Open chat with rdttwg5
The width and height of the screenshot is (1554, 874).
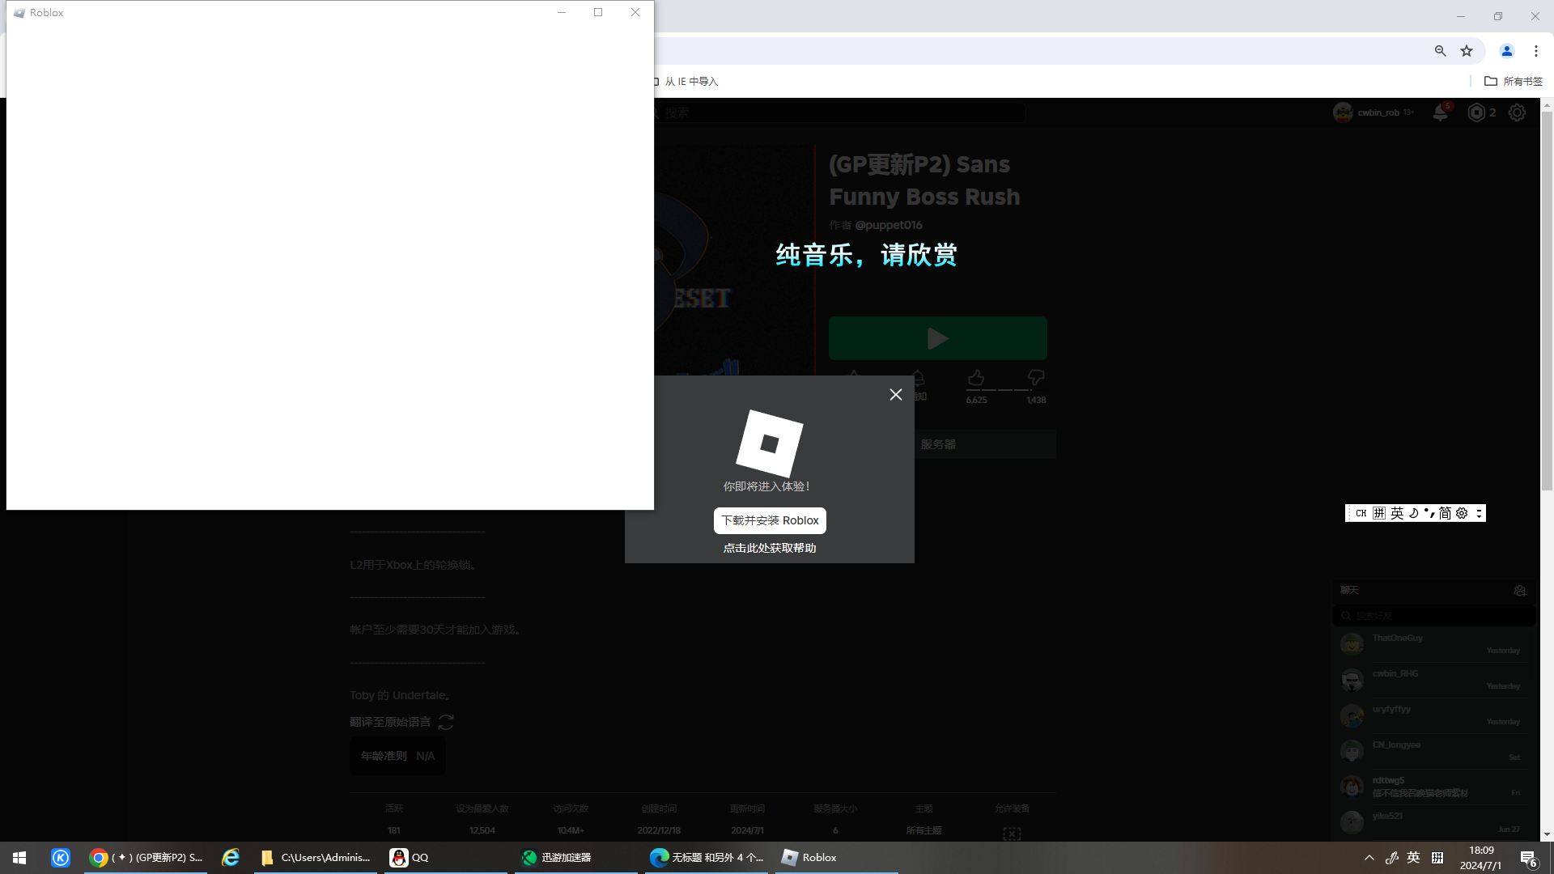1434,787
